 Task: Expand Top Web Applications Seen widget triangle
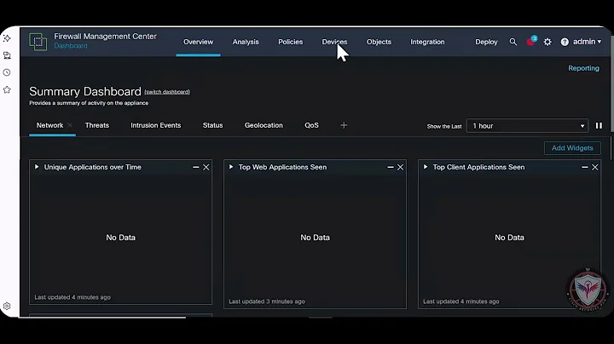pos(231,167)
